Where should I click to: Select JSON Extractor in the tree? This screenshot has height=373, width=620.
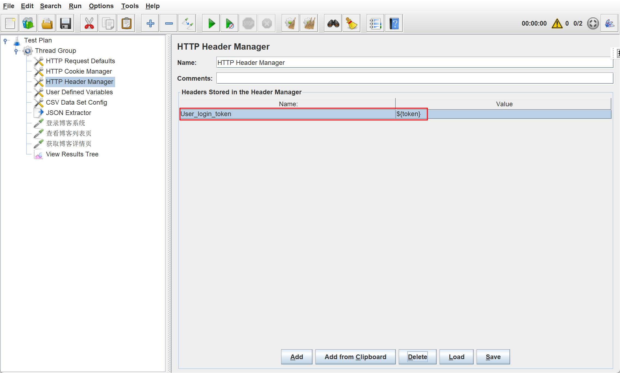tap(68, 113)
